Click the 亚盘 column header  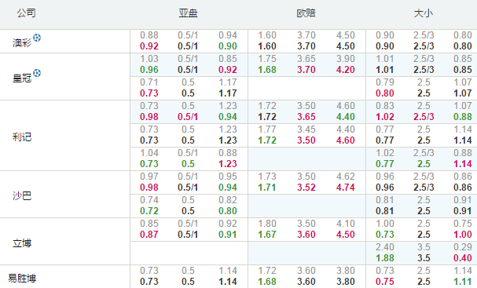point(189,13)
